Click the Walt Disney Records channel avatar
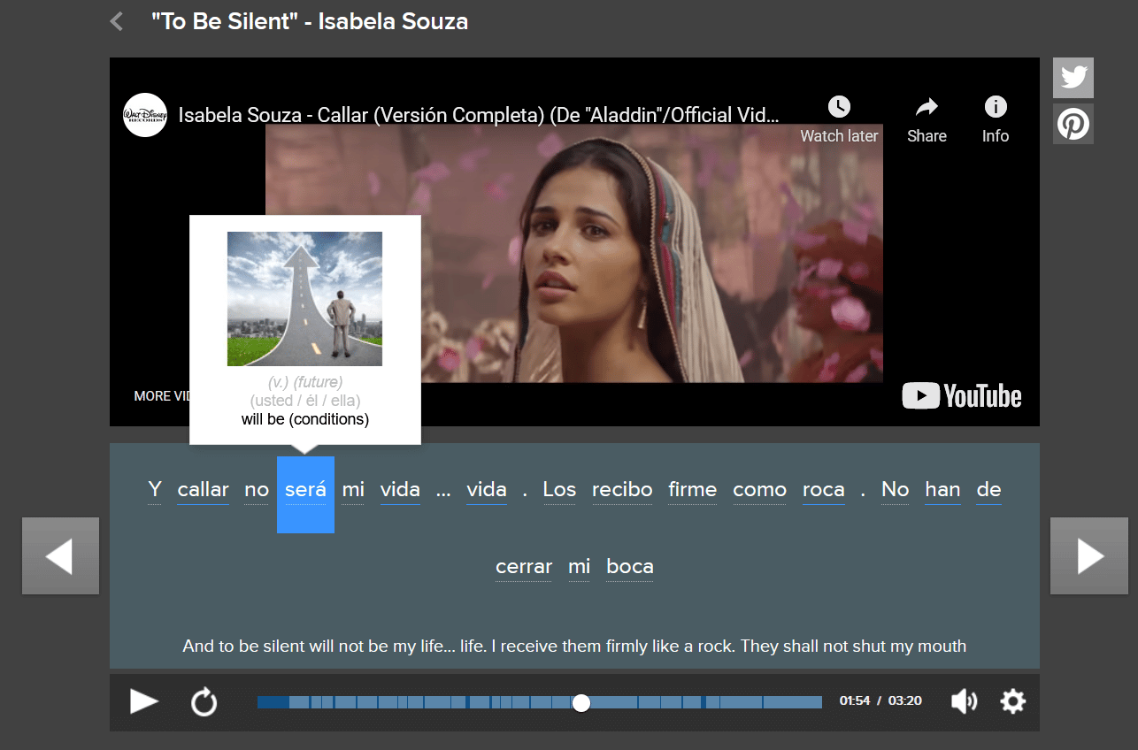The width and height of the screenshot is (1138, 750). [145, 115]
